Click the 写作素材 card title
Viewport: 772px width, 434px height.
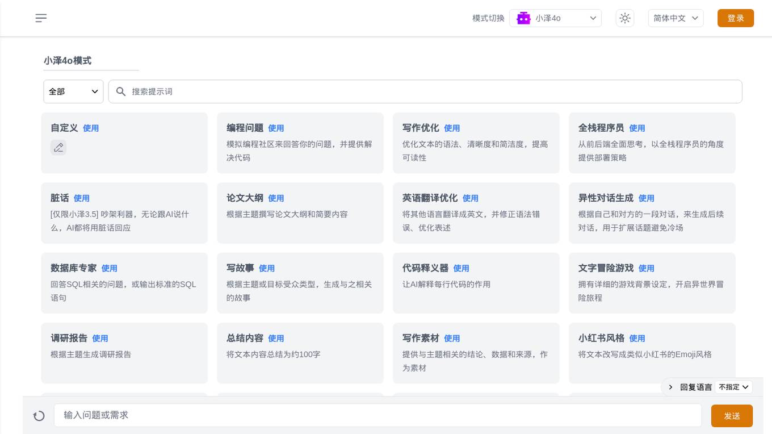[x=421, y=337]
